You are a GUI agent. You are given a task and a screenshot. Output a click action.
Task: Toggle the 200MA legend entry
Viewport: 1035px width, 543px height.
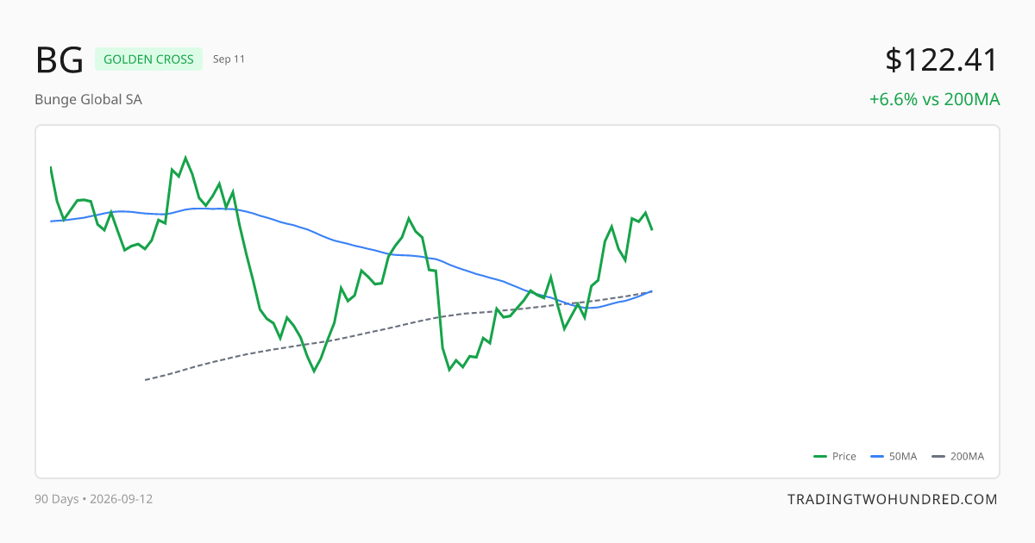(957, 456)
